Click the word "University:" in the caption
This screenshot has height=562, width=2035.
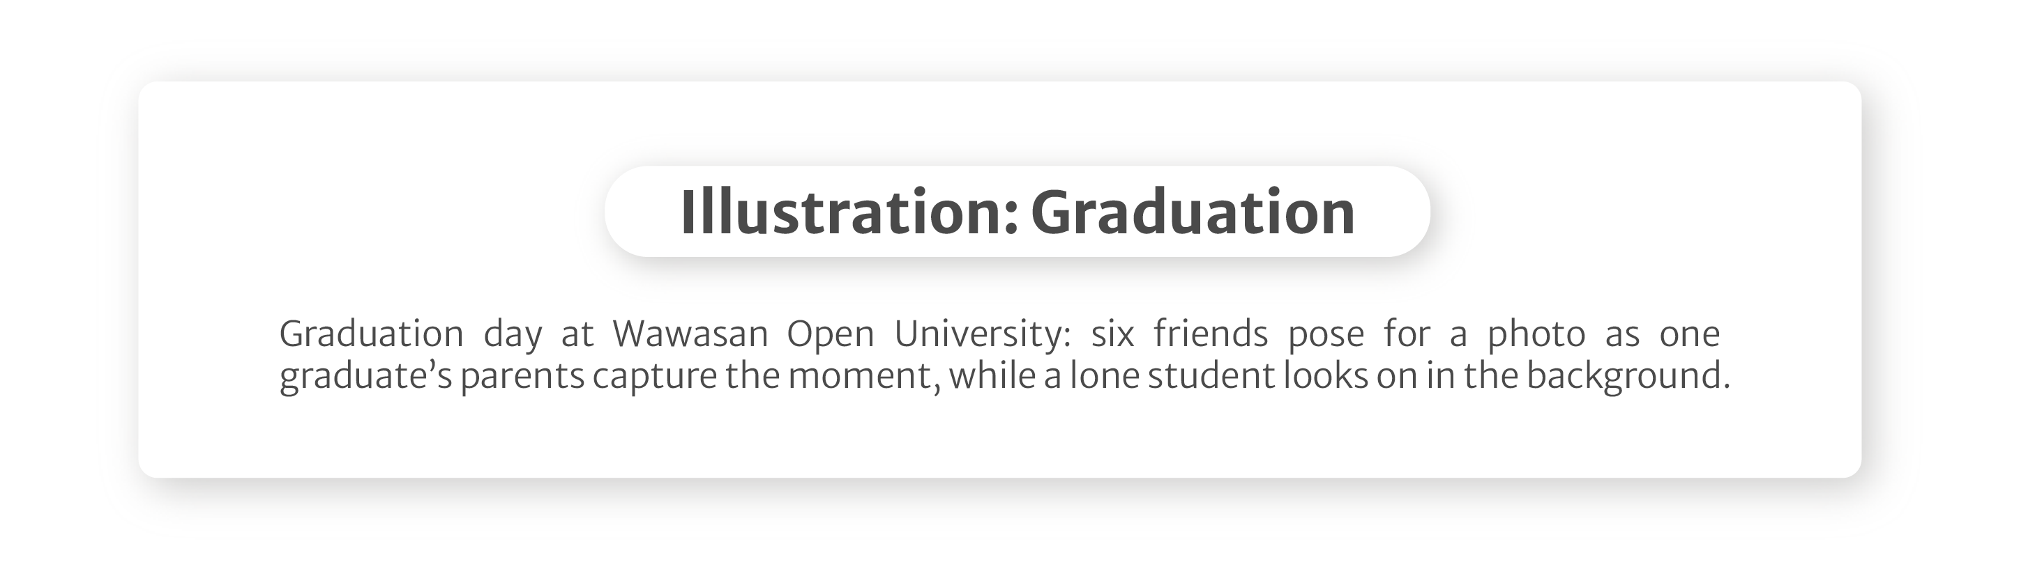[x=983, y=334]
